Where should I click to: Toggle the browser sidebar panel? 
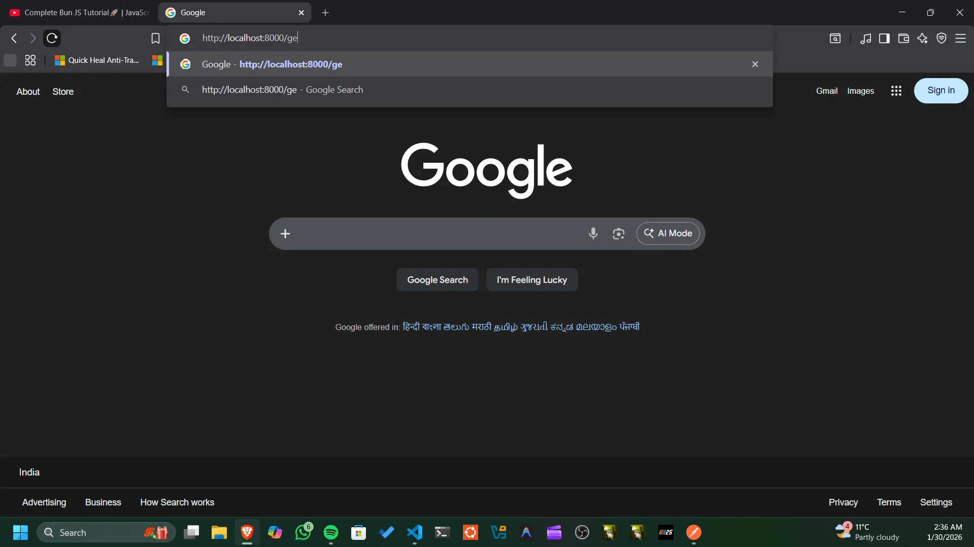(x=884, y=39)
